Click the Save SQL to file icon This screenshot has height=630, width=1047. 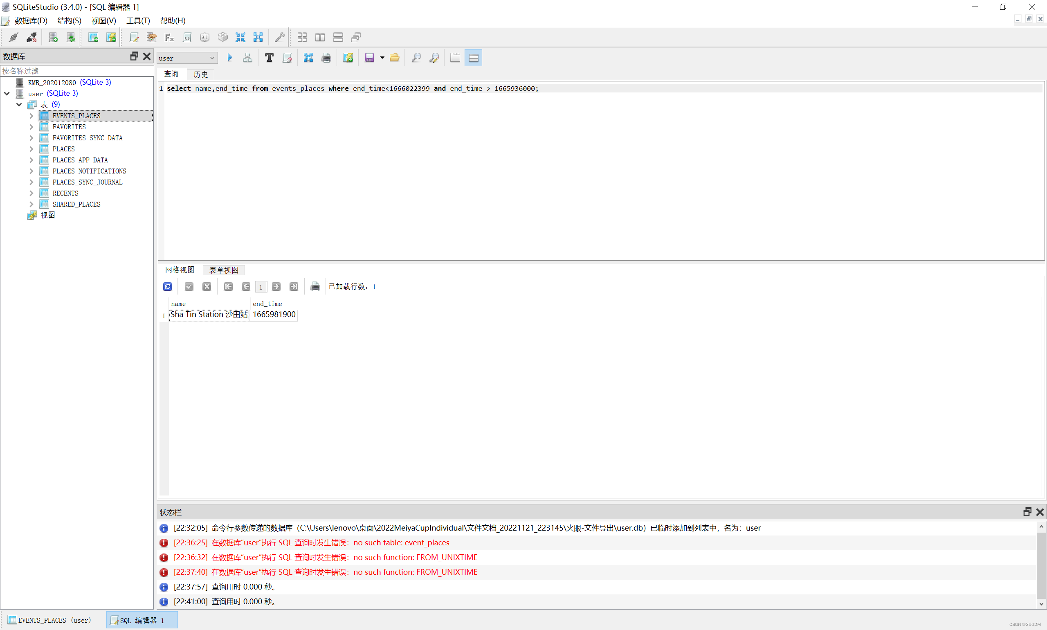pos(369,58)
